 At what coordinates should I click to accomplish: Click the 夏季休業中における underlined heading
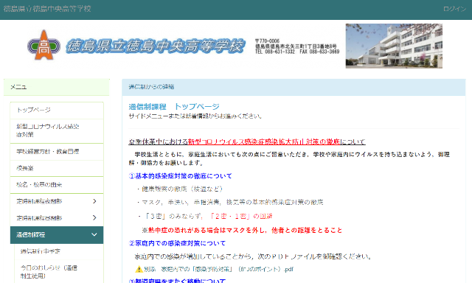tap(247, 141)
